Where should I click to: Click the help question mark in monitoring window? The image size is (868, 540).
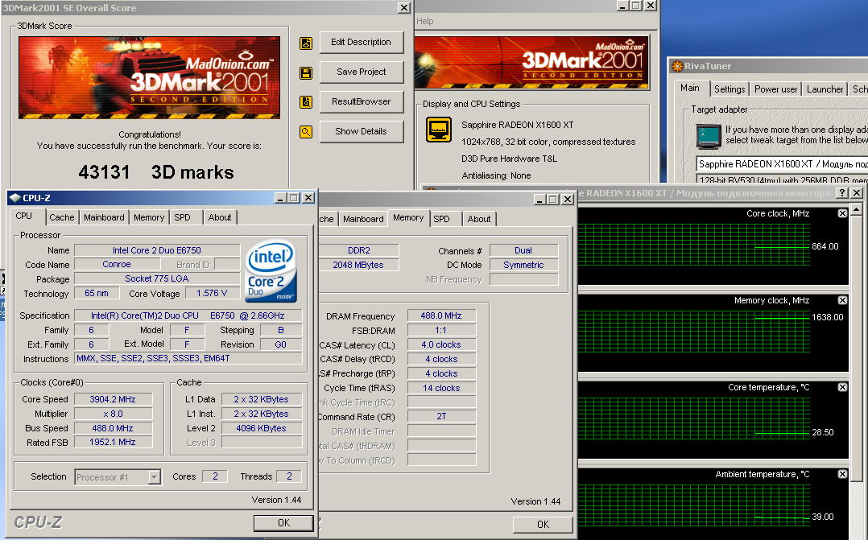click(842, 192)
